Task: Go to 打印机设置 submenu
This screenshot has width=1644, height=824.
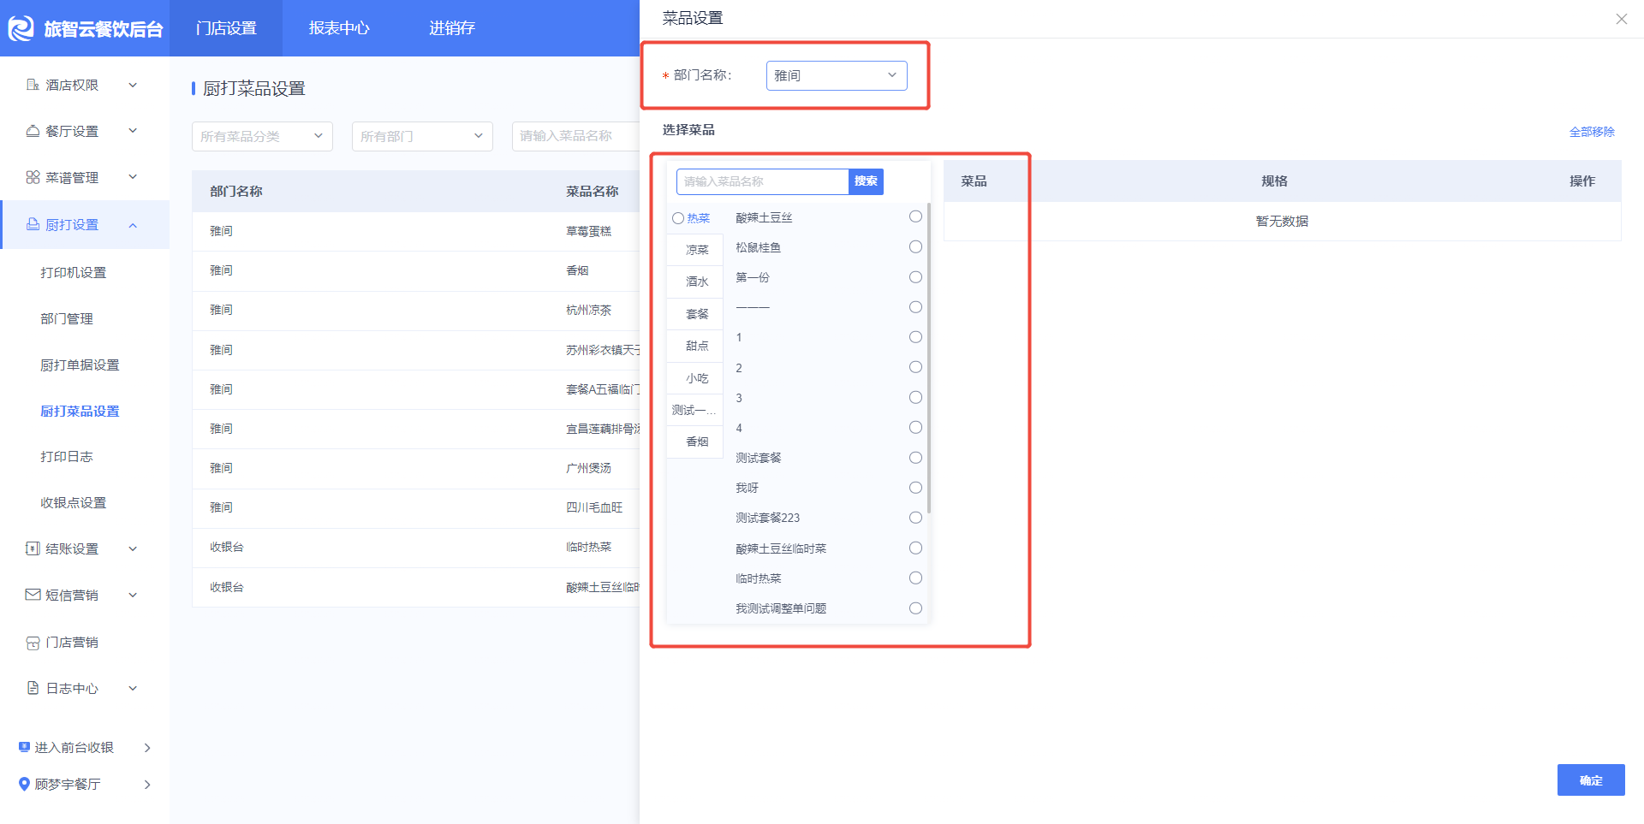Action: pyautogui.click(x=74, y=272)
